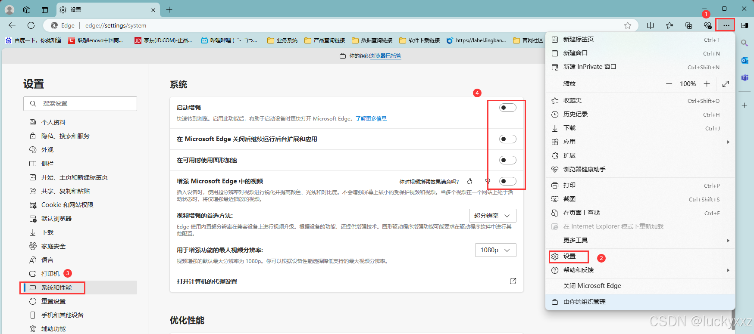Toggle the sidebar button at top right
754x334 pixels.
pyautogui.click(x=745, y=25)
